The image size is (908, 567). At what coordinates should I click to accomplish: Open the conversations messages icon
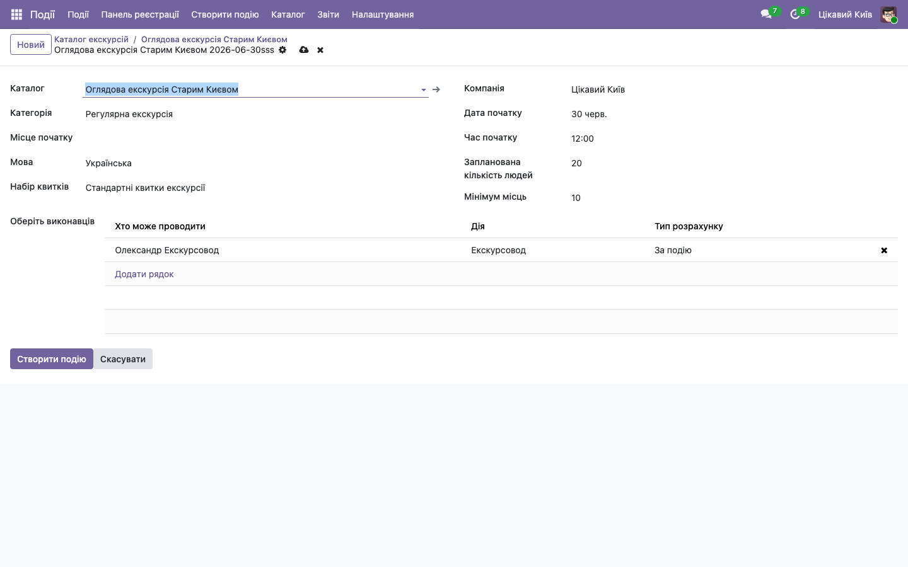pyautogui.click(x=766, y=14)
